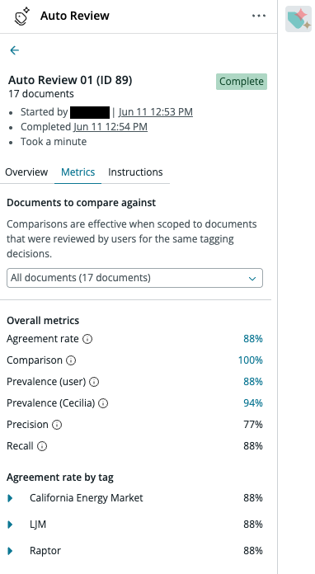Click info icon beside Prevalence (Cecilia)

pos(104,403)
